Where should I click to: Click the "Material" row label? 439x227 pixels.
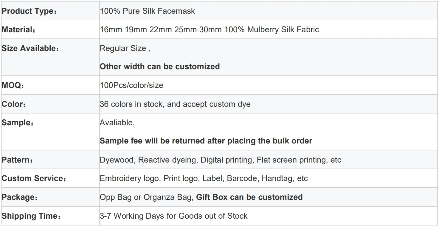[18, 30]
